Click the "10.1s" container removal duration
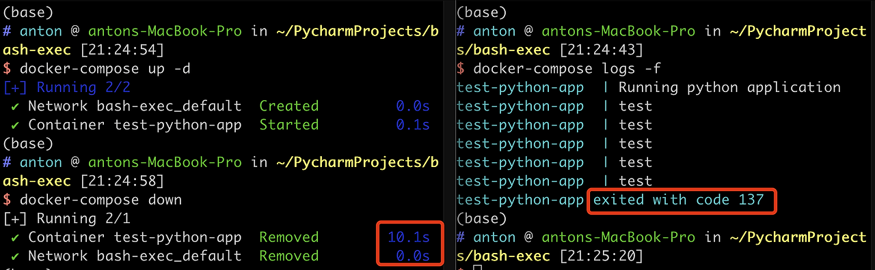The image size is (875, 270). [409, 237]
